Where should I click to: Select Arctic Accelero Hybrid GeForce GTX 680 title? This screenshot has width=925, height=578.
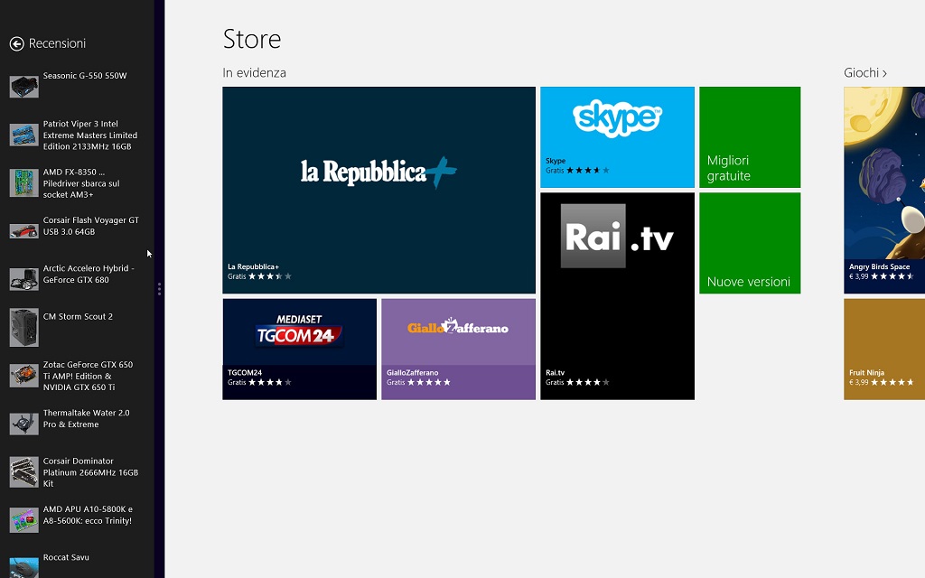(89, 275)
